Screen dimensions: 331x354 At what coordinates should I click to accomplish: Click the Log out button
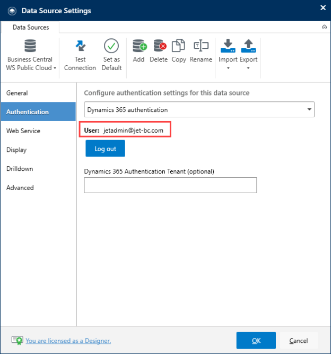tap(105, 148)
